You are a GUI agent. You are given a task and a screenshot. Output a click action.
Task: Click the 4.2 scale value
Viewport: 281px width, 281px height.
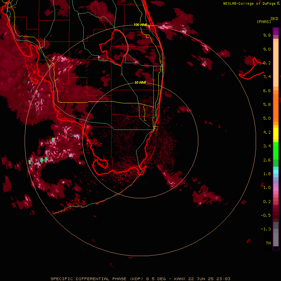click(x=267, y=132)
